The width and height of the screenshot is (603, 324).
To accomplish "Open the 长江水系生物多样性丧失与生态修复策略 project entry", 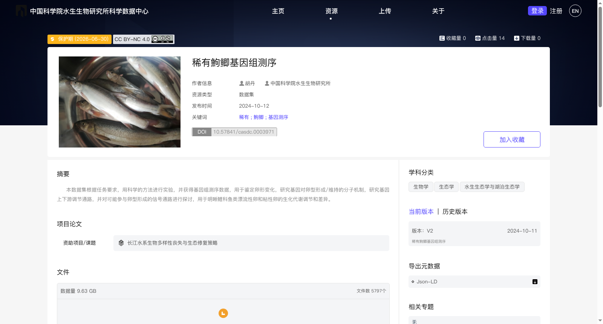I will tap(251, 243).
